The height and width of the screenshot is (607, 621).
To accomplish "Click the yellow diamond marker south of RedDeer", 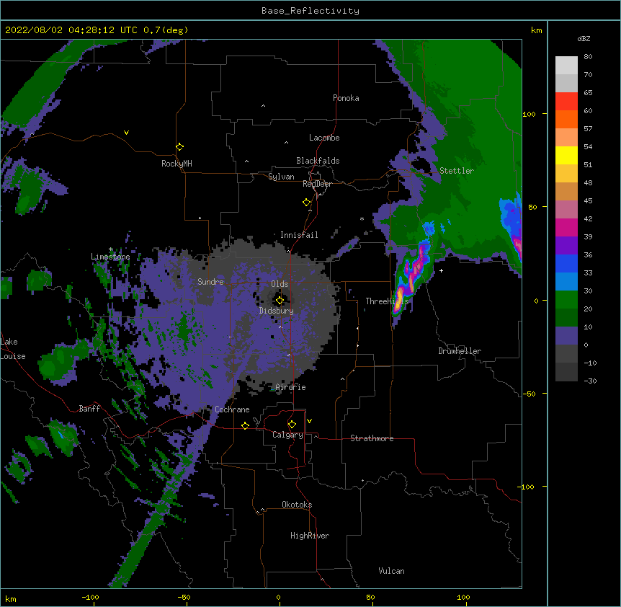I will tap(307, 203).
